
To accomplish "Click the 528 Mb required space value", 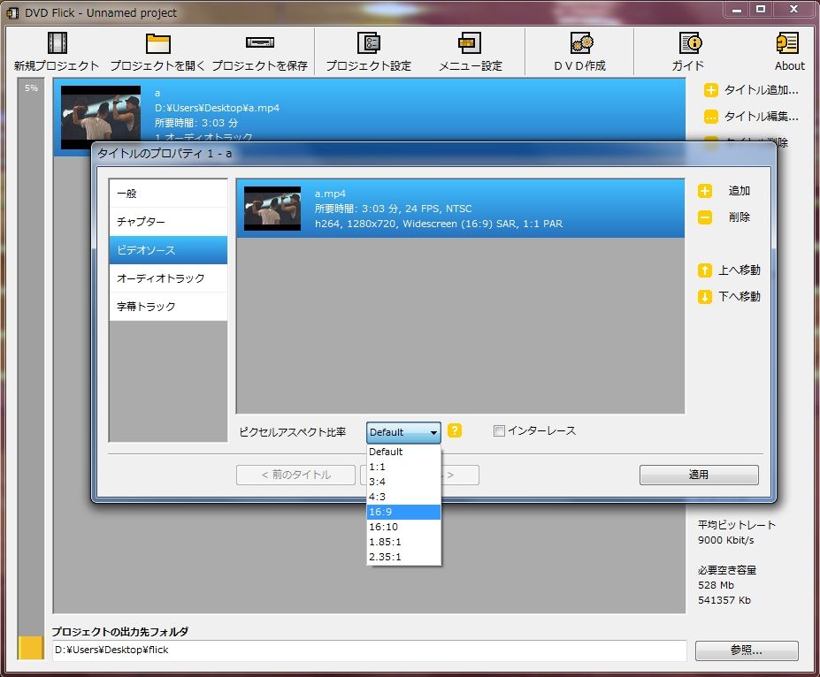I will pyautogui.click(x=716, y=586).
